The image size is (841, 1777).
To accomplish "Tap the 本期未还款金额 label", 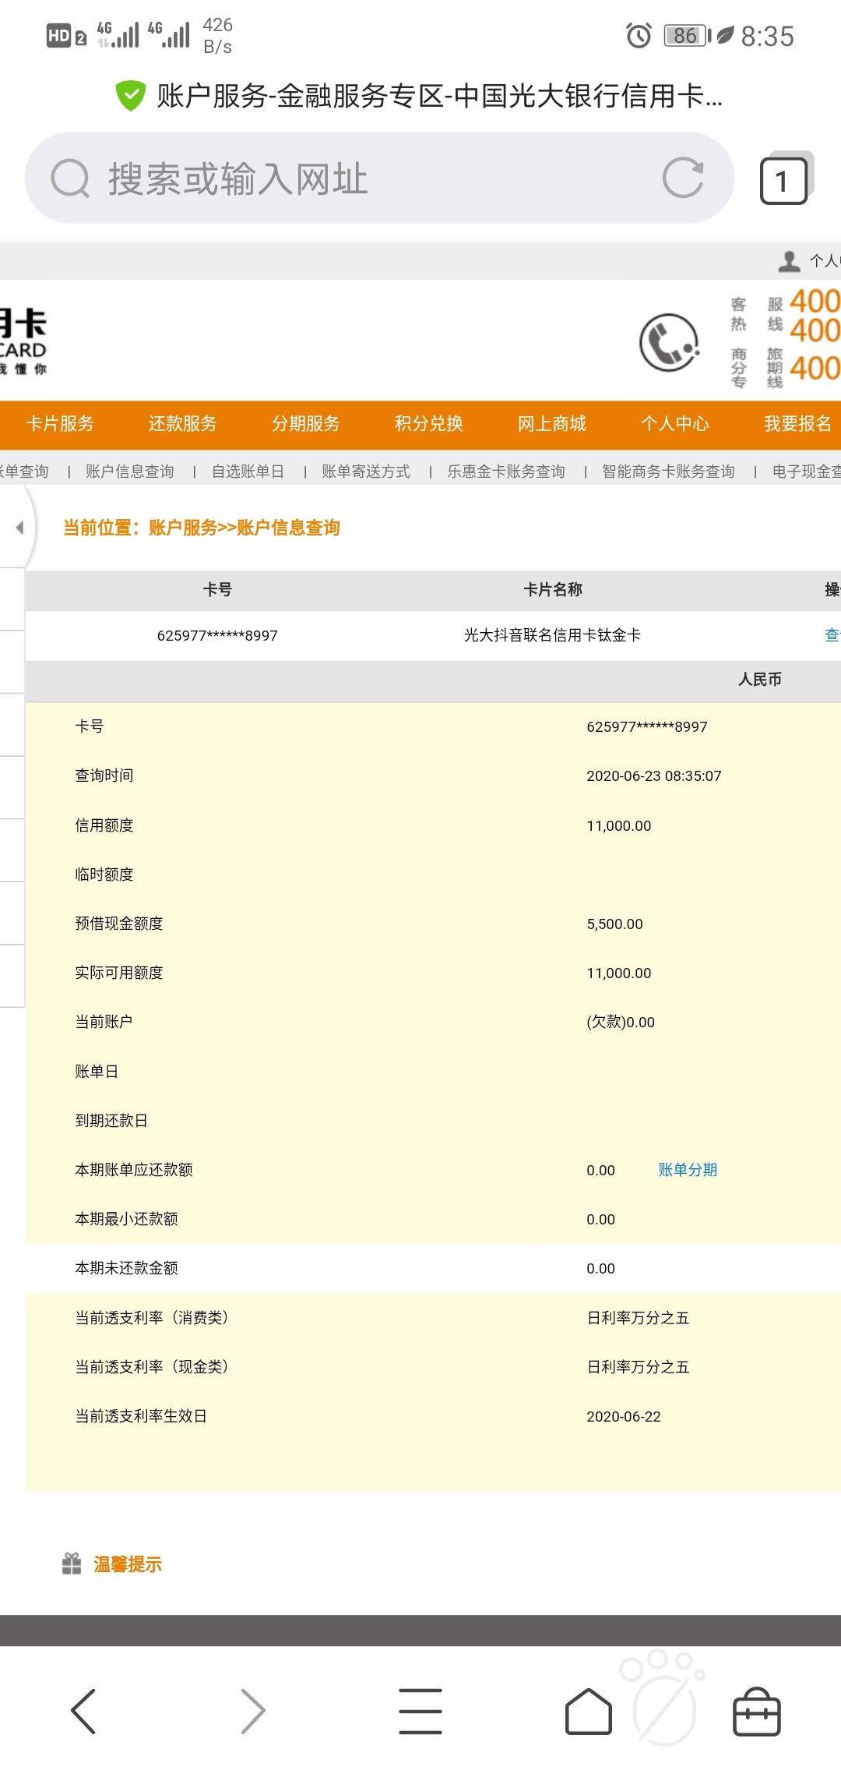I will [126, 1268].
